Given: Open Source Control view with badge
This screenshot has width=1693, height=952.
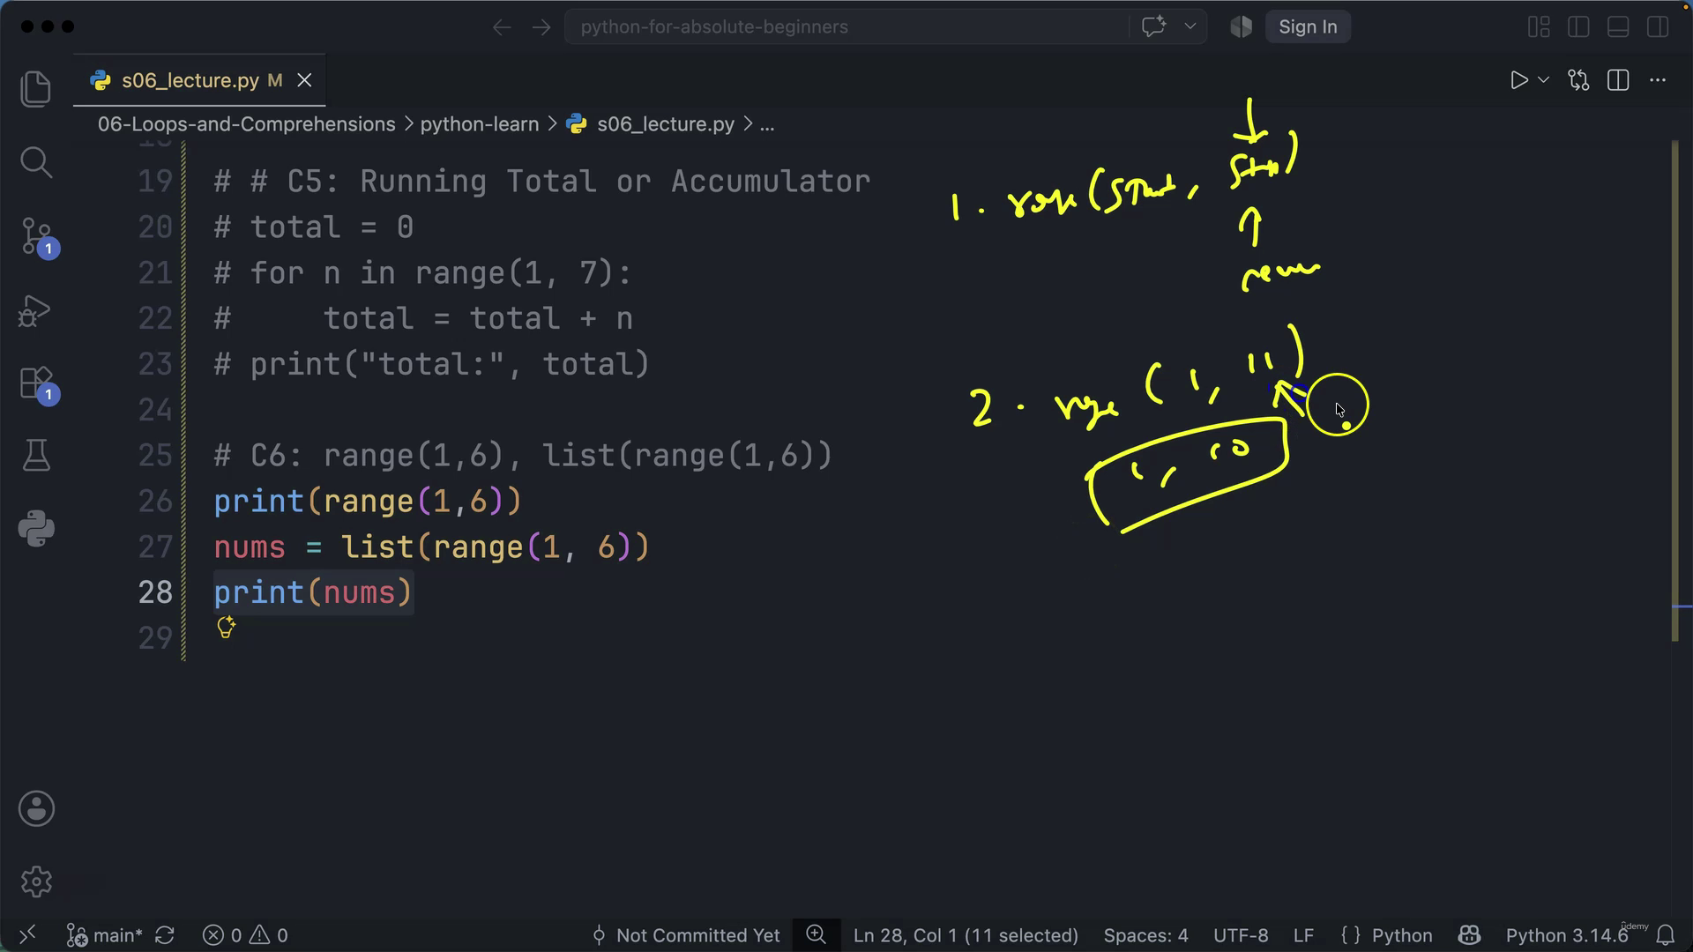Looking at the screenshot, I should click(38, 237).
